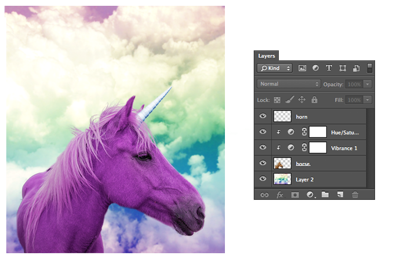Viewport: 400px width, 259px height.
Task: Click Vibrance 1 clipping arrow indicator
Action: pyautogui.click(x=279, y=148)
